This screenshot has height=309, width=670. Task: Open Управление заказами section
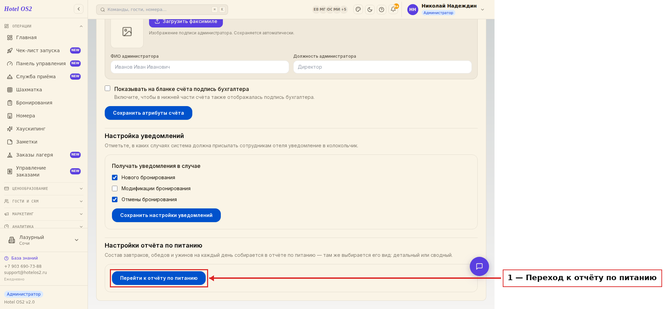(44, 171)
